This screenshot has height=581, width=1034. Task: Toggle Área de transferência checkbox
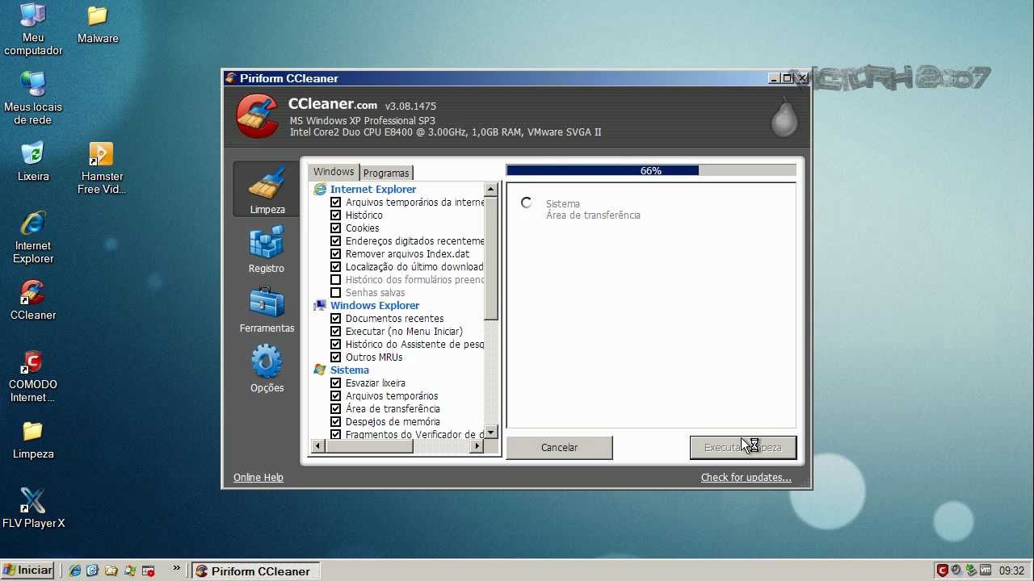pyautogui.click(x=336, y=409)
